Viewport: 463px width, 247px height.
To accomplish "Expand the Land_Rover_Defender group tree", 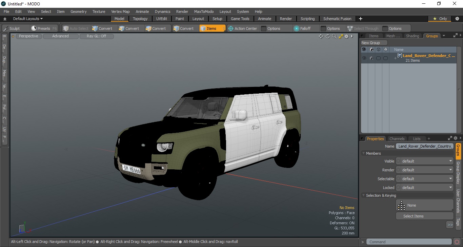I will (x=395, y=58).
